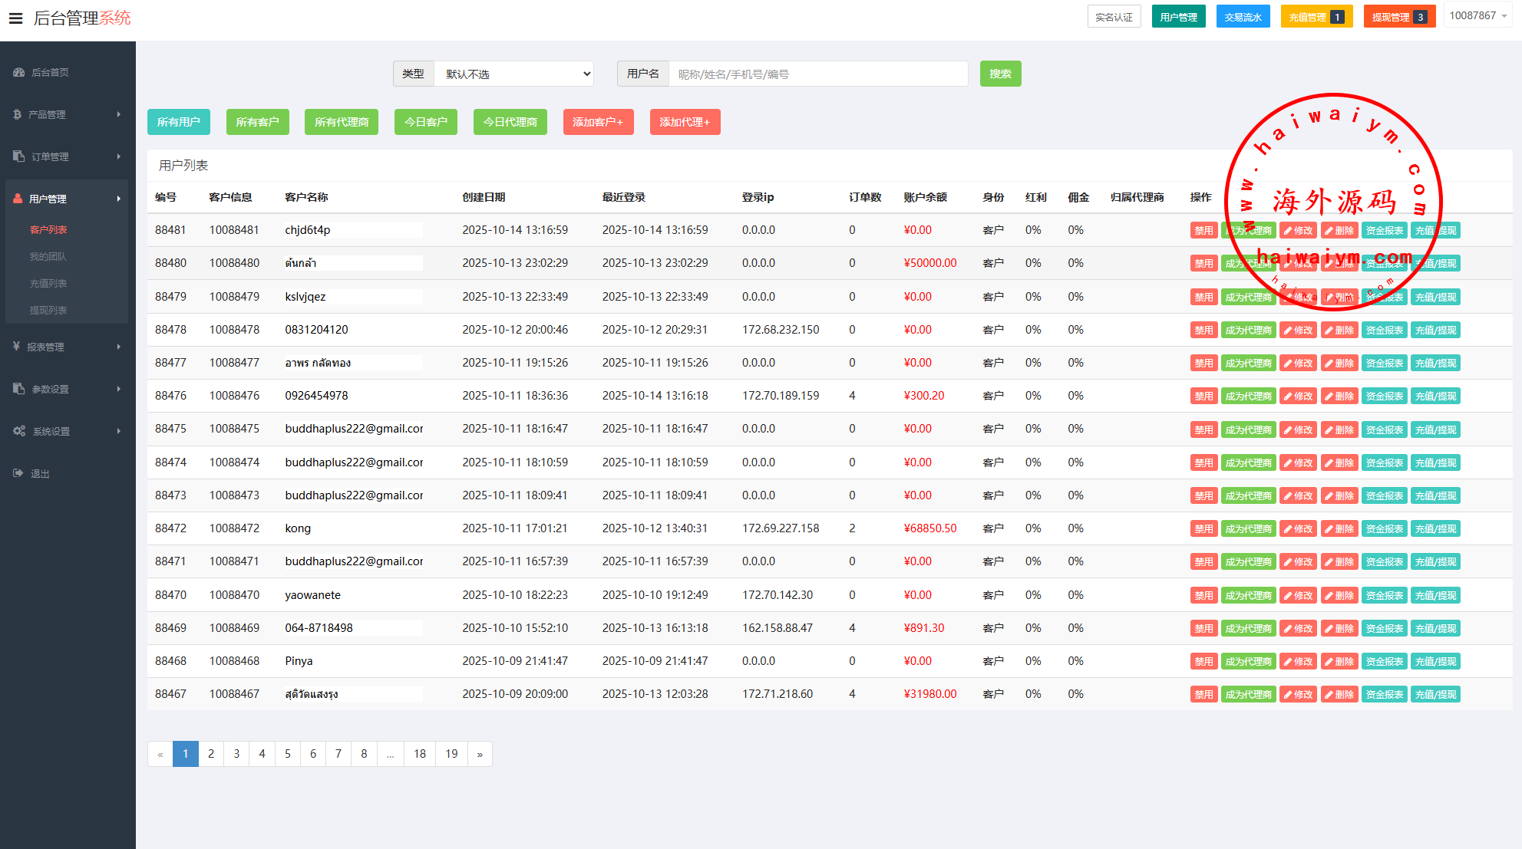Click the user icon for 用户管理
The width and height of the screenshot is (1522, 849).
pos(18,199)
